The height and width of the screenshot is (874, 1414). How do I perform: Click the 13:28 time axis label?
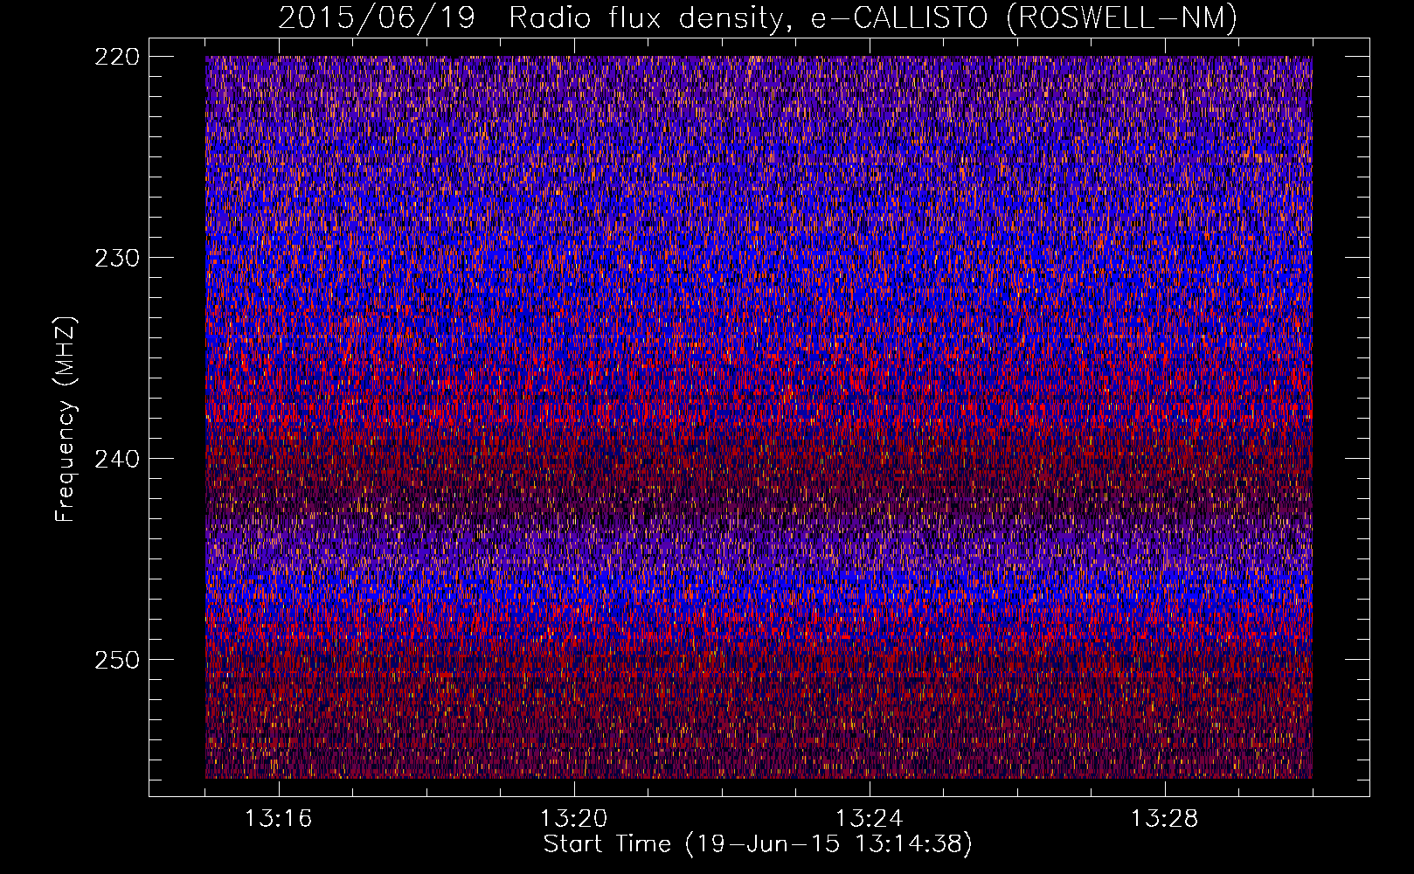pyautogui.click(x=1164, y=819)
